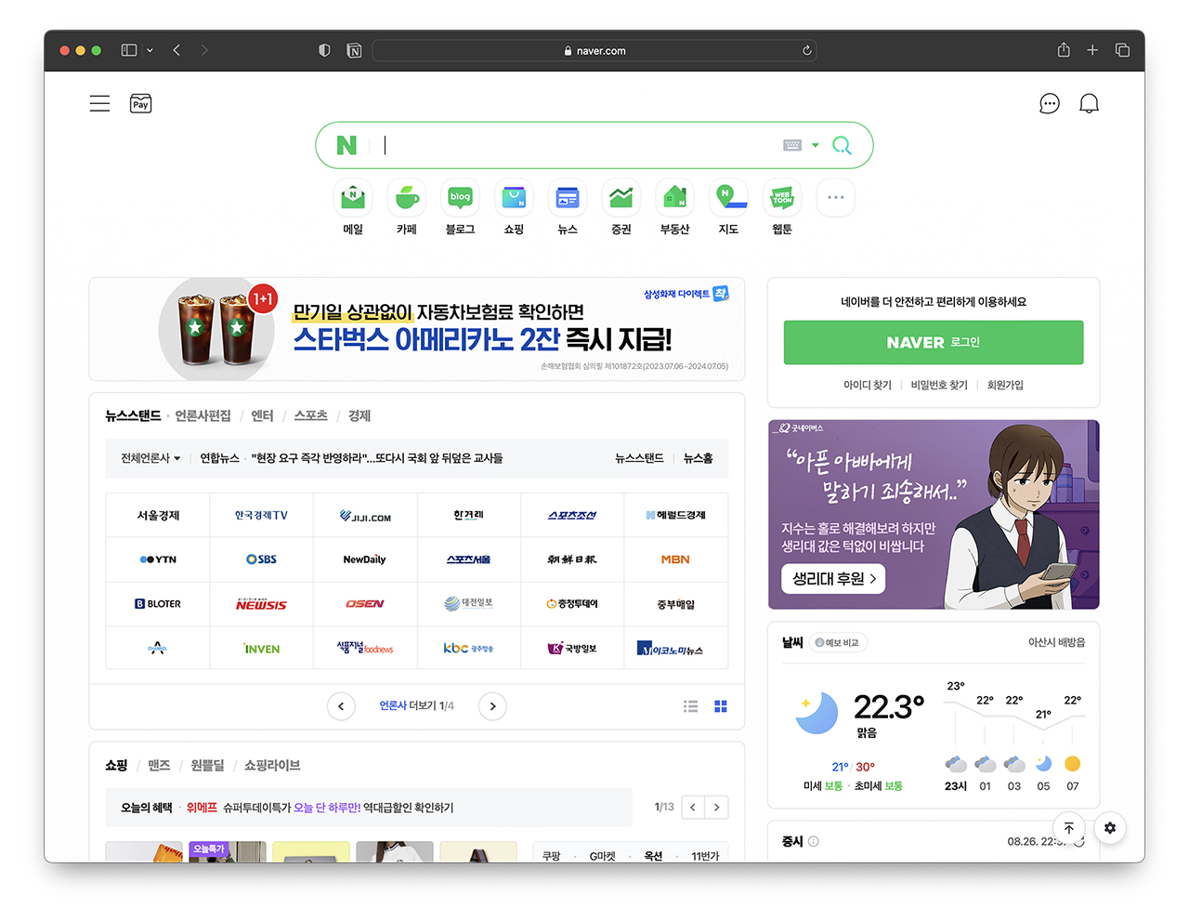The height and width of the screenshot is (921, 1189).
Task: Click the 예보 비교 weather button
Action: click(837, 642)
